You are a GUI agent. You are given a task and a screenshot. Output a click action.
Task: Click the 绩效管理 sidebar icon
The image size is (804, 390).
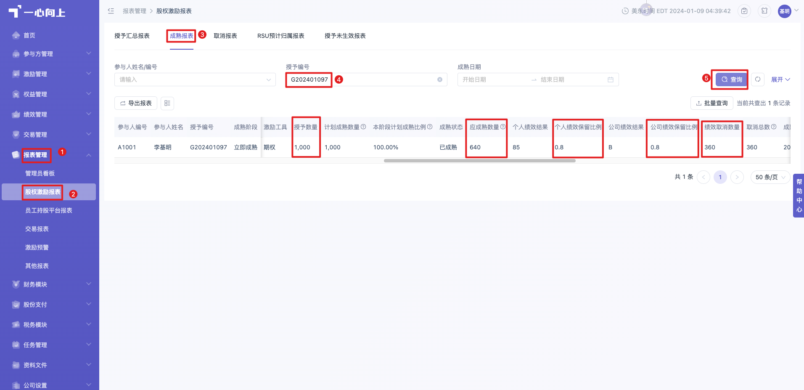click(x=16, y=114)
